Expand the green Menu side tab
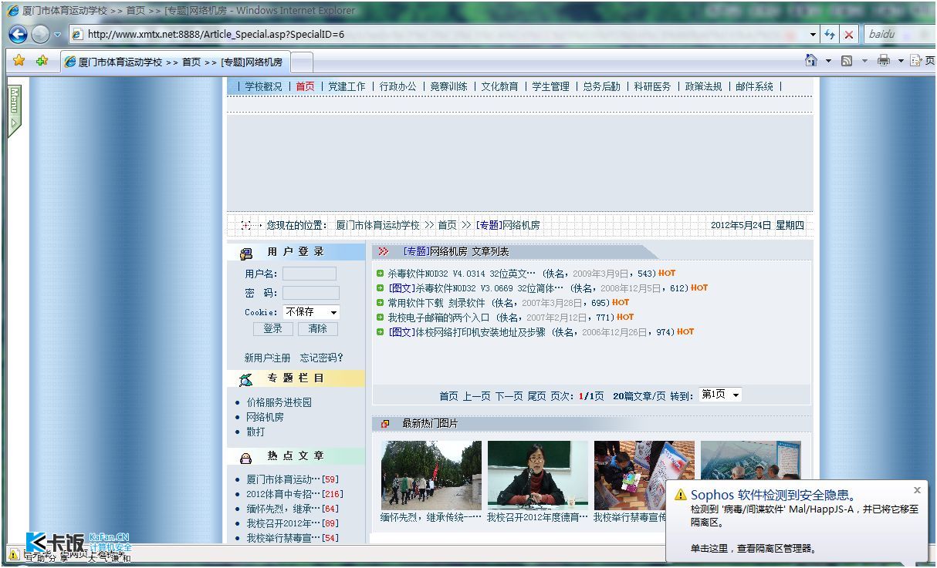Image resolution: width=937 pixels, height=568 pixels. (x=14, y=110)
